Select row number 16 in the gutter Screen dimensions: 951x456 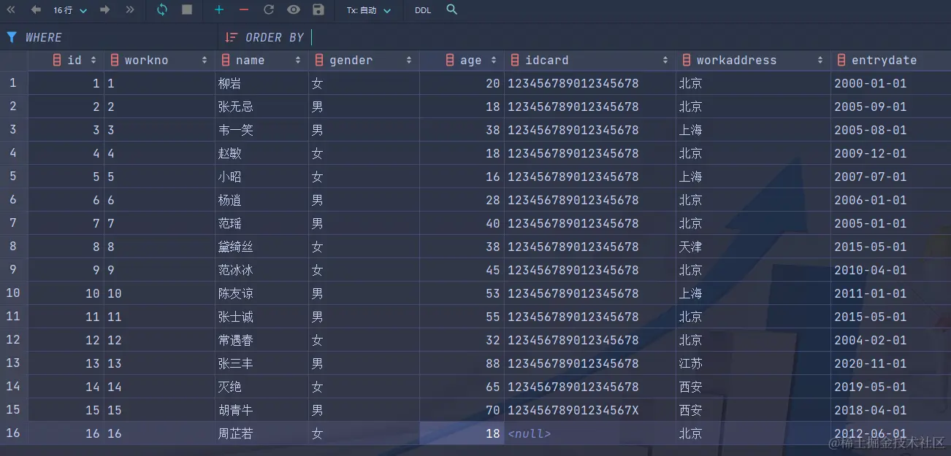pyautogui.click(x=13, y=433)
